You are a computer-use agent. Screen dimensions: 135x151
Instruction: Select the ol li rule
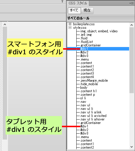click(x=83, y=98)
